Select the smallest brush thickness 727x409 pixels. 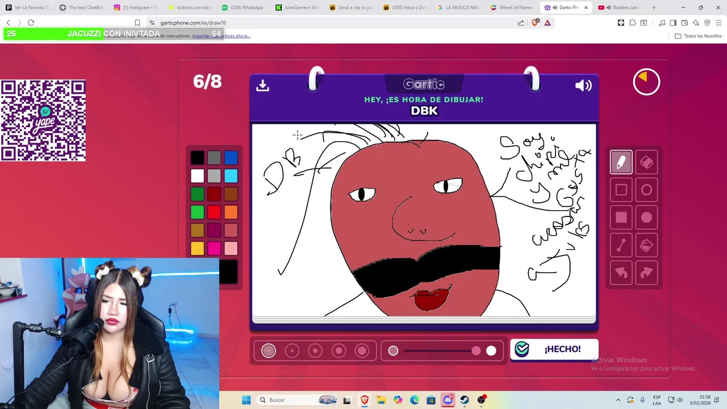(x=269, y=351)
